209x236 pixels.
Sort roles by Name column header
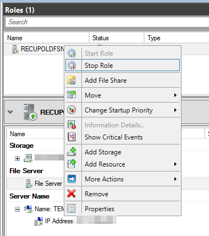(47, 38)
